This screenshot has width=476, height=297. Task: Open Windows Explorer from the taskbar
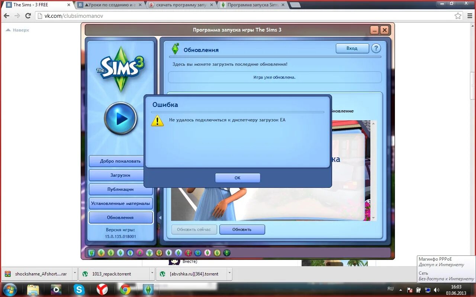(33, 290)
